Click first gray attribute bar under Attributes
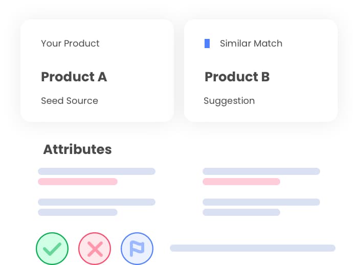 click(97, 171)
